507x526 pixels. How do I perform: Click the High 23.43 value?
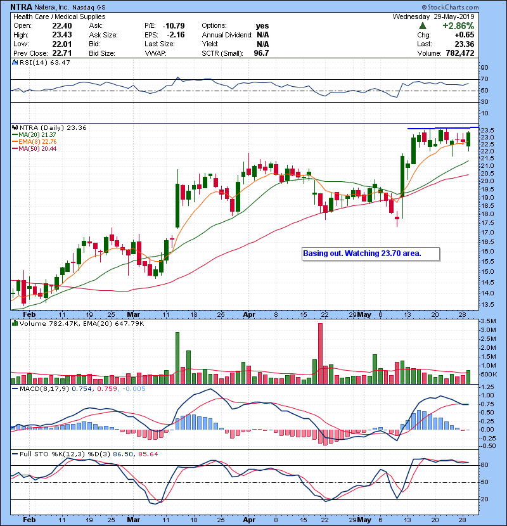click(62, 35)
